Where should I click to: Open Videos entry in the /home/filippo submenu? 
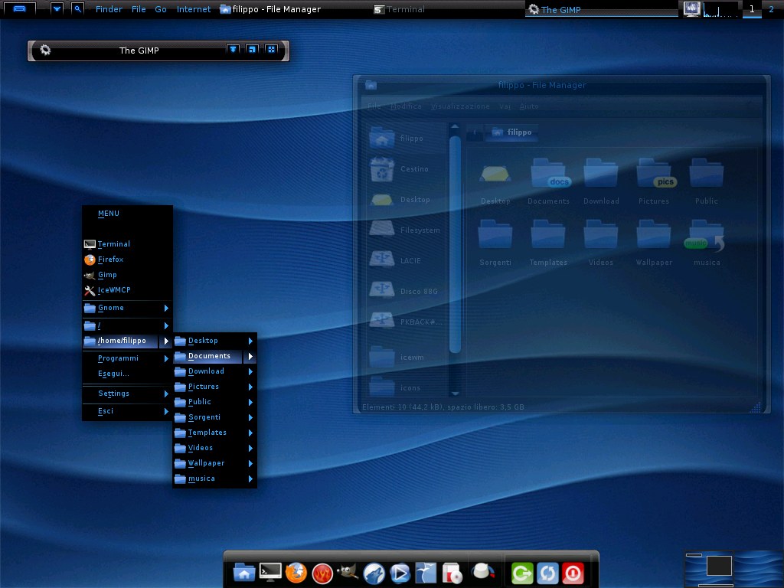coord(215,448)
